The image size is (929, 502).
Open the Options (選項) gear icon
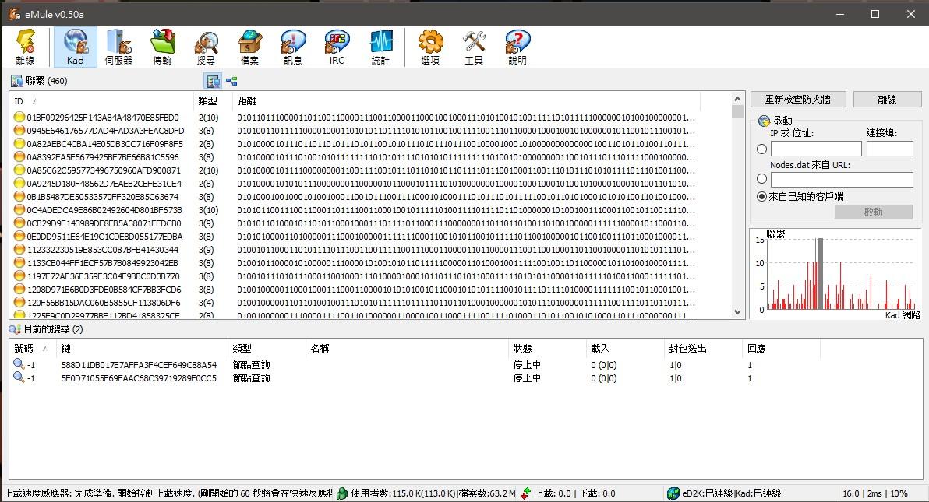(x=430, y=47)
